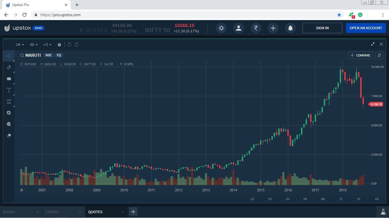Click the zoom in tool
The image size is (389, 218).
pos(9,113)
